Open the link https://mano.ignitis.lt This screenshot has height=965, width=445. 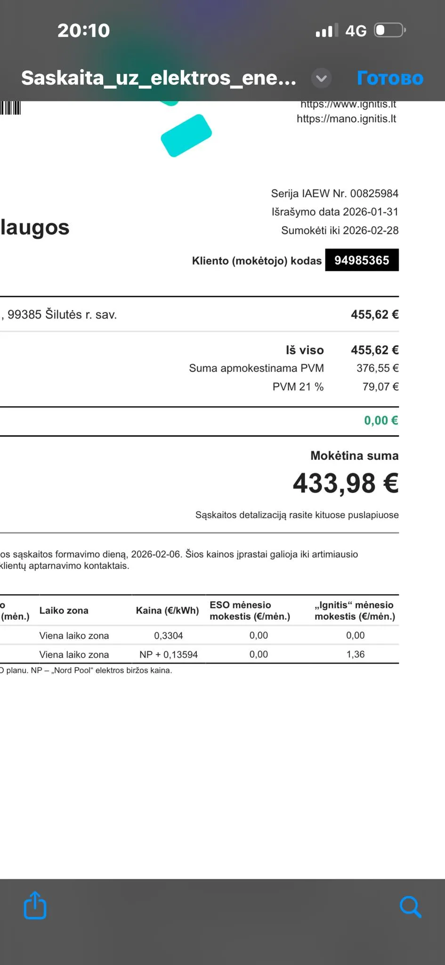[346, 119]
